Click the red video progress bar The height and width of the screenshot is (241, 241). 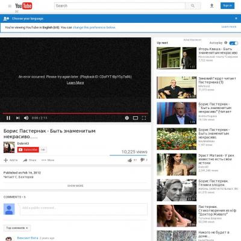click(75, 113)
